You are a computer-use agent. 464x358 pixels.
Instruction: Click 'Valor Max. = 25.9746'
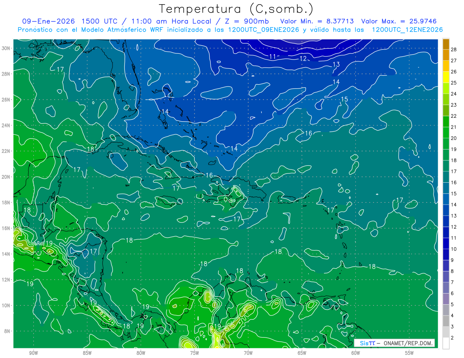[x=399, y=21]
